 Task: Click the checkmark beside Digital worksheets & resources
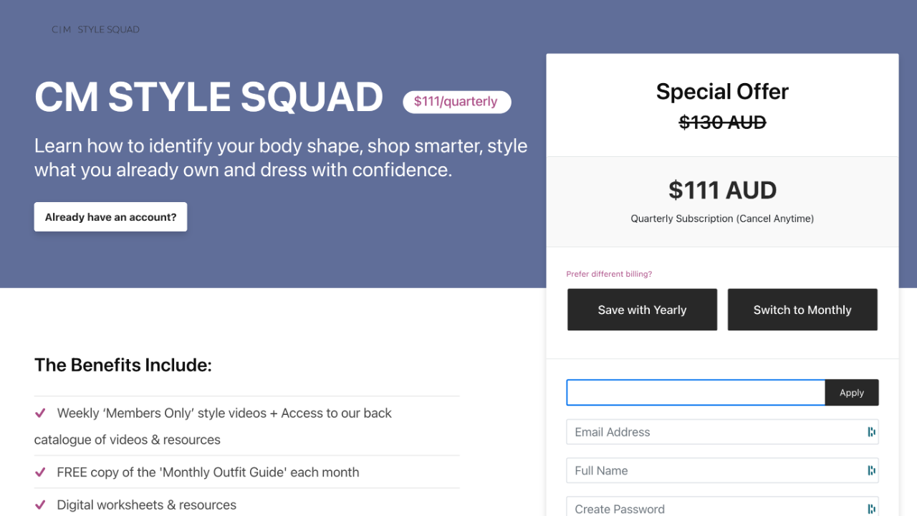[x=41, y=505]
